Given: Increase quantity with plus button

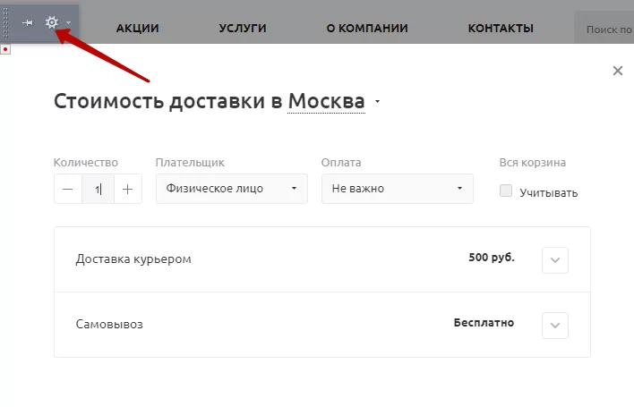Looking at the screenshot, I should pos(128,189).
